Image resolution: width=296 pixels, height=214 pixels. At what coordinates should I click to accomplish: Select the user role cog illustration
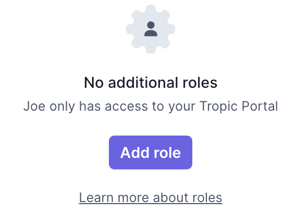pos(151,29)
